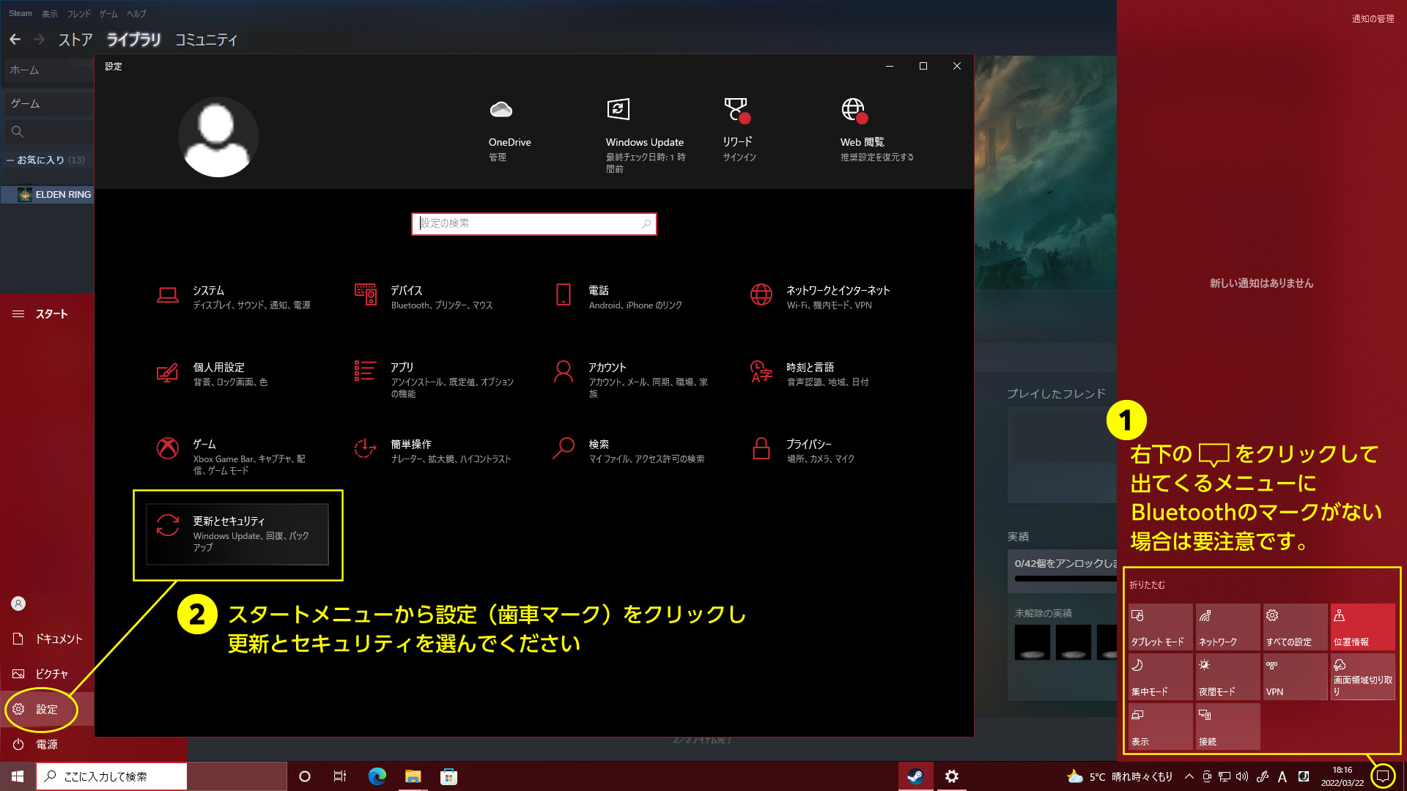Open the ゲーム filter dropdown in Steam
Screen dimensions: 1407x791
48,103
